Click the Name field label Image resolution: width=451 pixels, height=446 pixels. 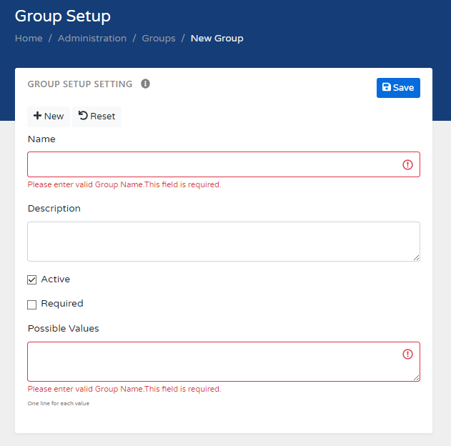click(x=41, y=139)
